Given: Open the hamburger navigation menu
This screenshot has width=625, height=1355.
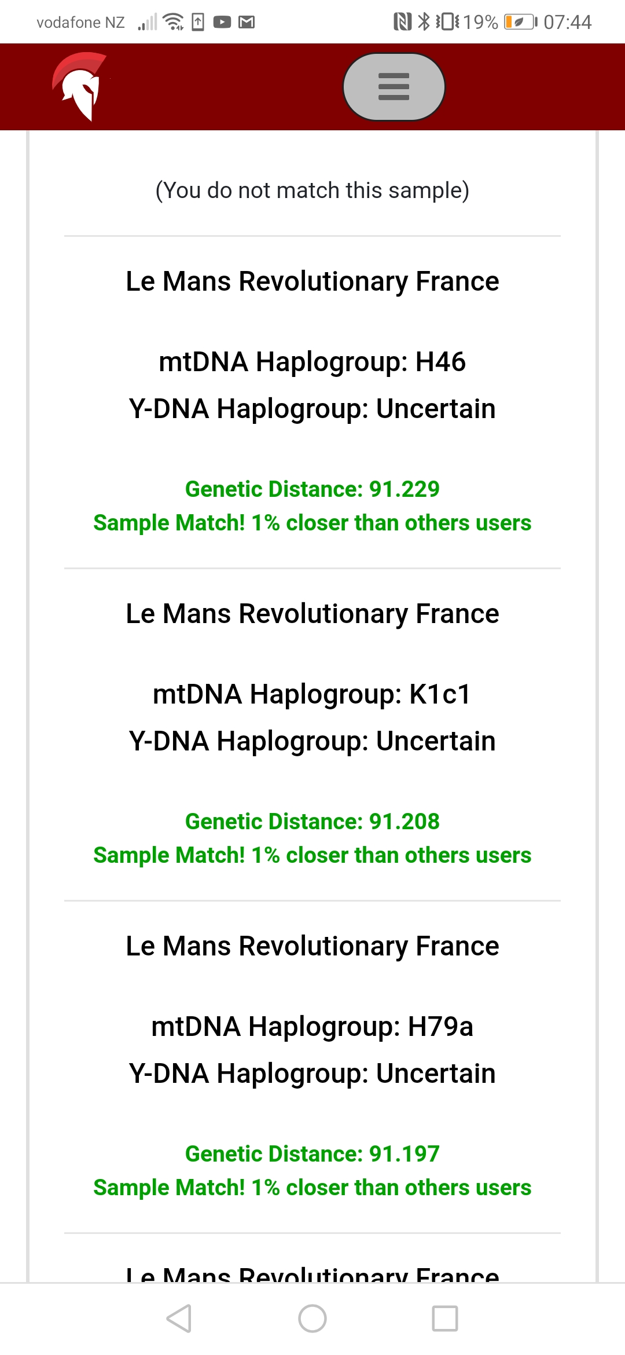Looking at the screenshot, I should coord(394,87).
